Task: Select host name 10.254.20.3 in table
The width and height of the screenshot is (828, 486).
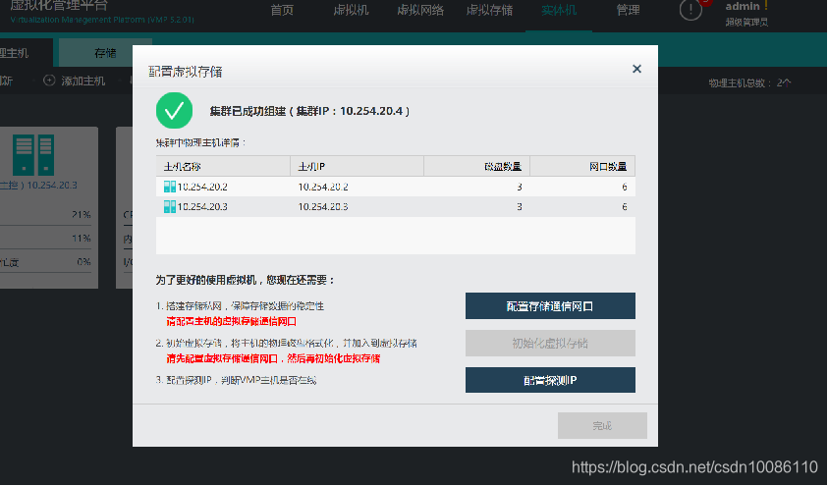Action: (x=202, y=207)
